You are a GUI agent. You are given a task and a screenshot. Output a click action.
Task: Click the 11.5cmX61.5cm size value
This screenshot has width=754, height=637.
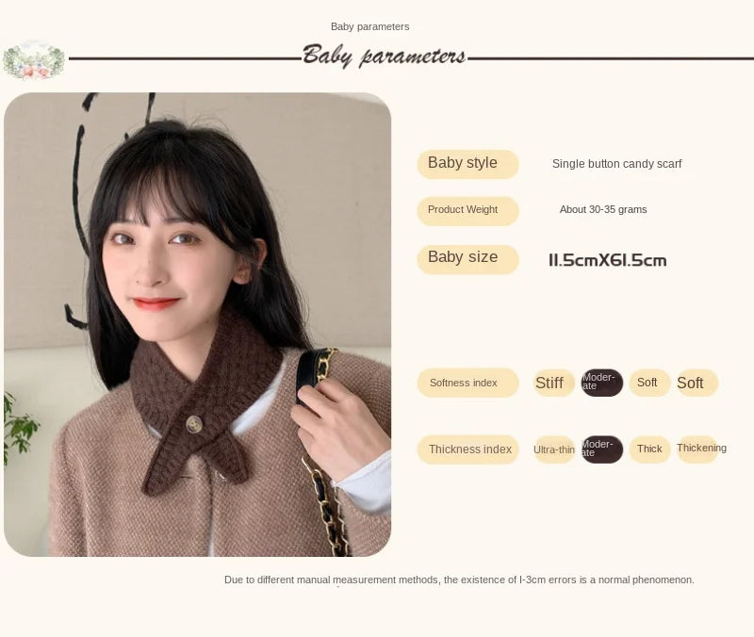point(607,260)
